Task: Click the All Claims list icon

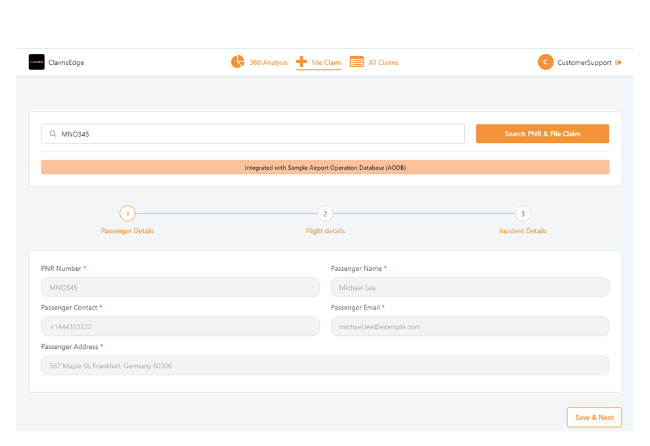Action: pos(357,62)
